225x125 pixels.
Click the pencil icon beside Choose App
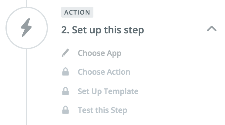[x=65, y=53]
